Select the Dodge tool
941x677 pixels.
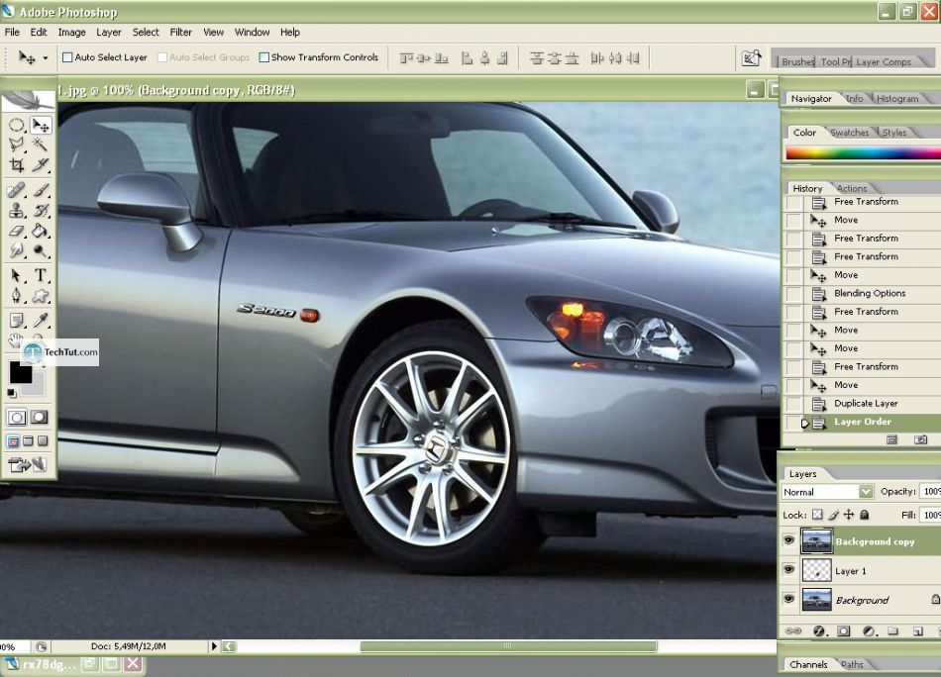tap(41, 250)
